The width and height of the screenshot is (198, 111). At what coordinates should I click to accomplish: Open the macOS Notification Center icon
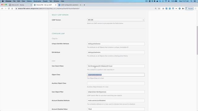pos(195,1)
